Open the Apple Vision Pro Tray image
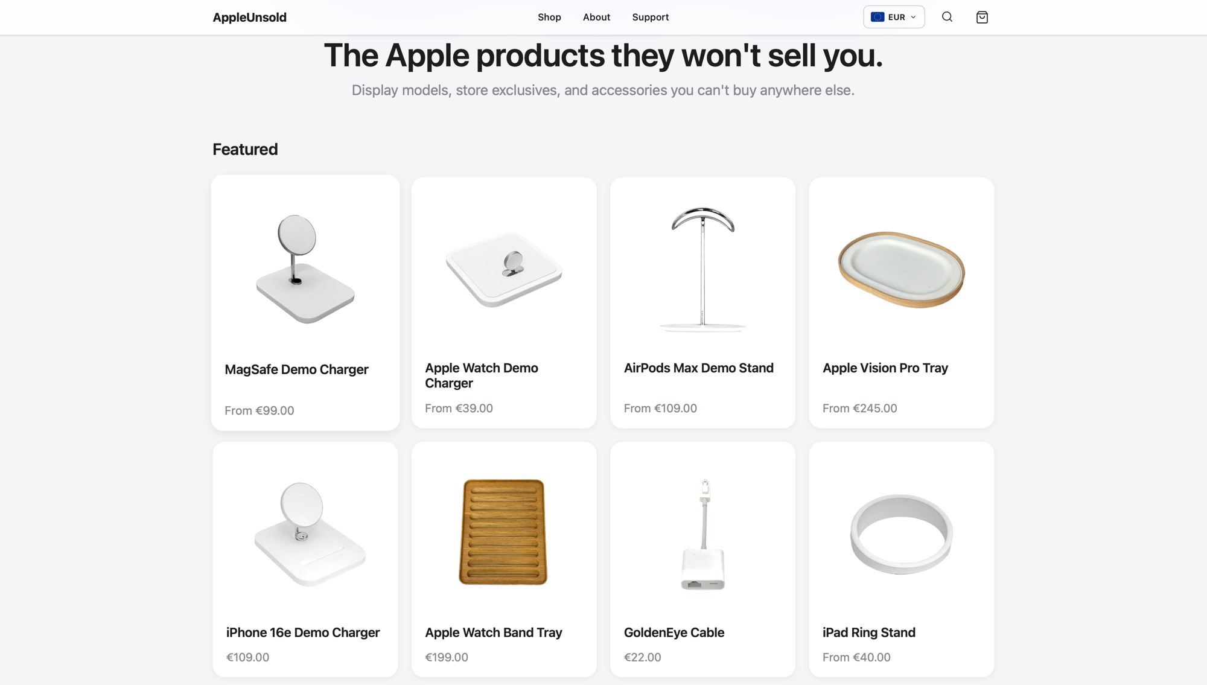Image resolution: width=1207 pixels, height=685 pixels. click(x=901, y=269)
